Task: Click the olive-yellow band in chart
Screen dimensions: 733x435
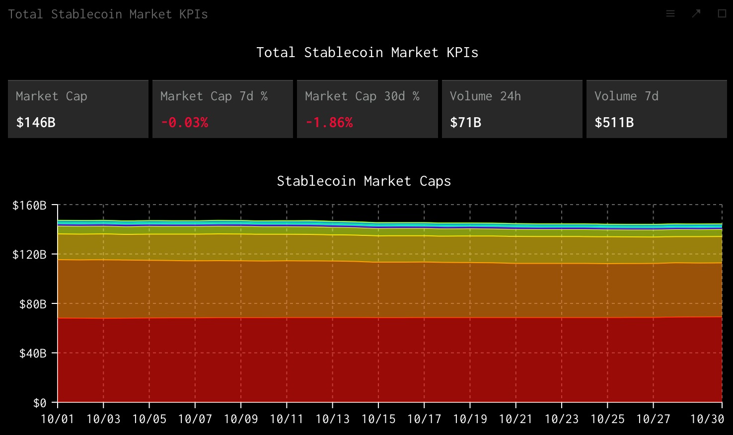Action: click(390, 247)
